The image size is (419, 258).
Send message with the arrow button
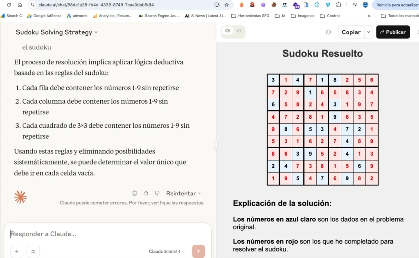[x=198, y=251]
